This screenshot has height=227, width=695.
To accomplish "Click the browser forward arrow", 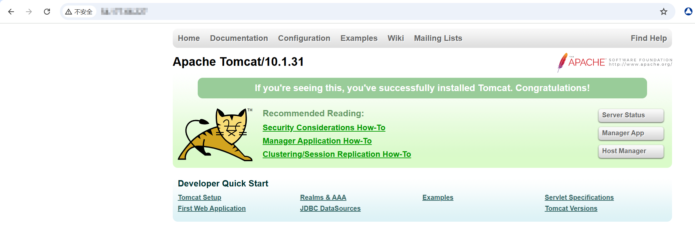I will [x=29, y=12].
